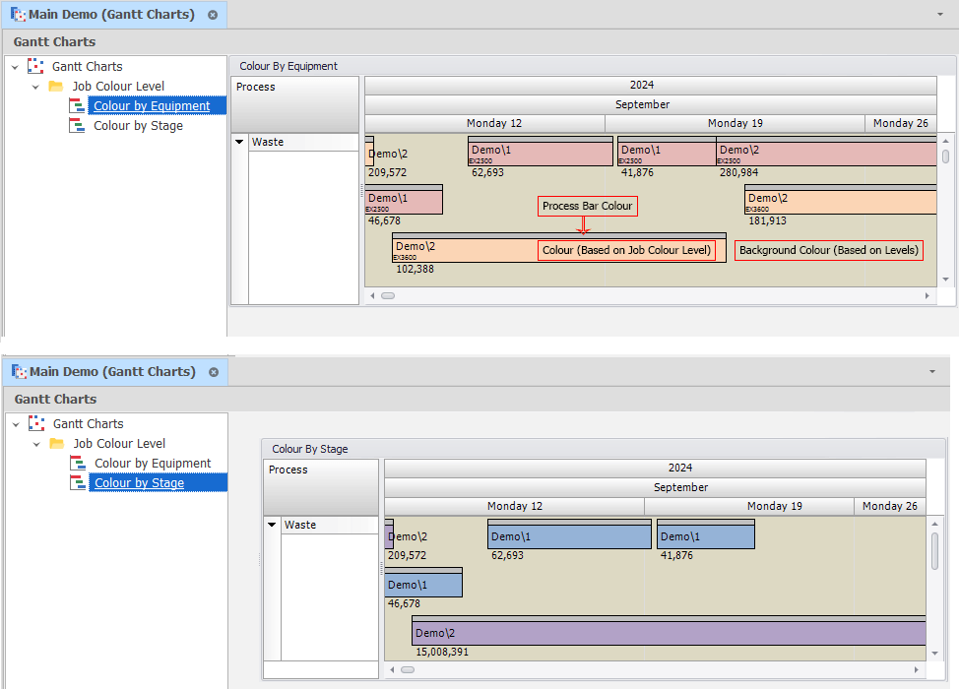Screen dimensions: 960x689
Task: Switch to the lower Main Demo (Gantt Charts) tab
Action: point(112,372)
